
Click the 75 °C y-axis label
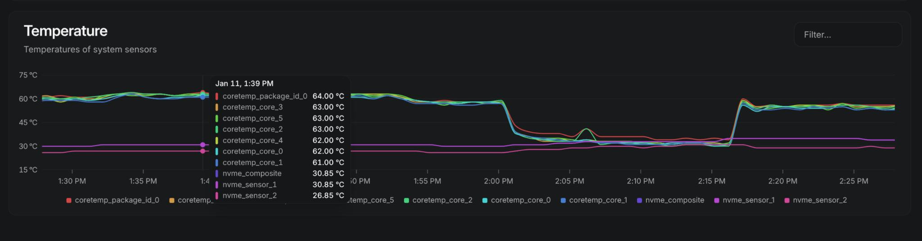(28, 75)
